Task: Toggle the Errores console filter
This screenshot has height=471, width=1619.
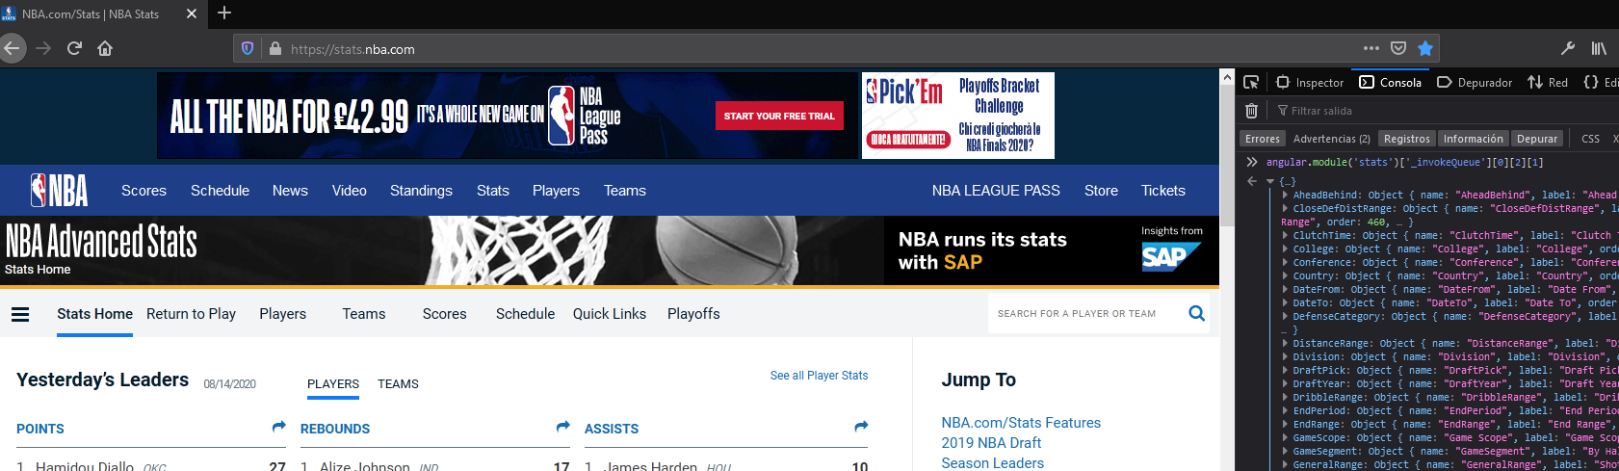Action: pyautogui.click(x=1263, y=139)
